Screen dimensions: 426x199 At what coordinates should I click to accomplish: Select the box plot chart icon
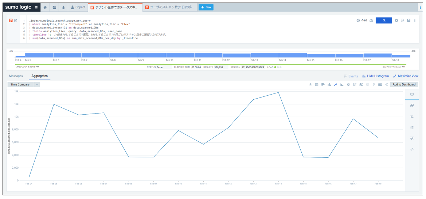coord(367,85)
